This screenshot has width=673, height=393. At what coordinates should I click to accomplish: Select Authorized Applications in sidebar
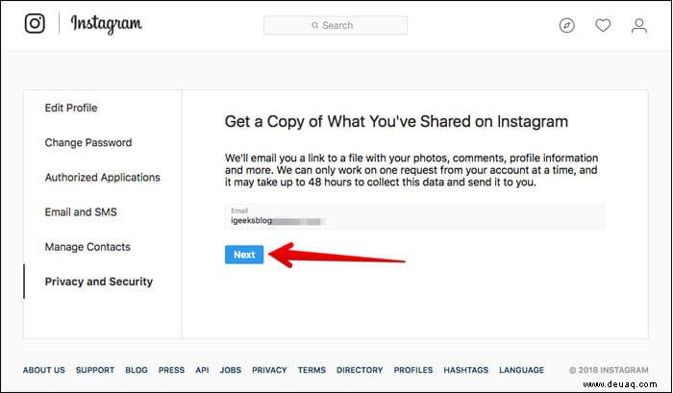pyautogui.click(x=102, y=177)
